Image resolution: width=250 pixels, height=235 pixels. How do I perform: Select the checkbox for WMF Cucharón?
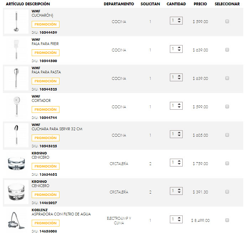click(x=227, y=22)
